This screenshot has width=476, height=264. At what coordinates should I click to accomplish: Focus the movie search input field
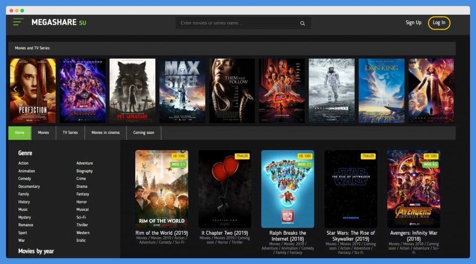[238, 23]
